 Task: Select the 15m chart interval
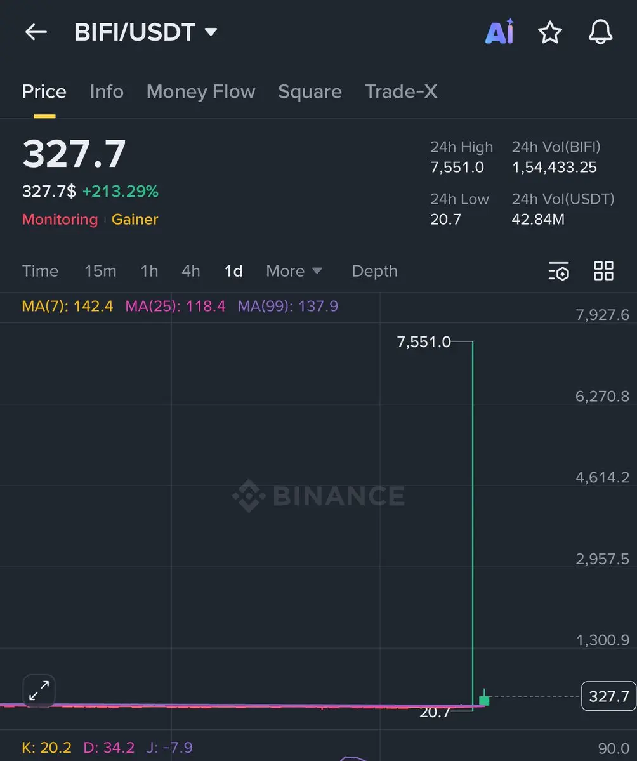(100, 271)
